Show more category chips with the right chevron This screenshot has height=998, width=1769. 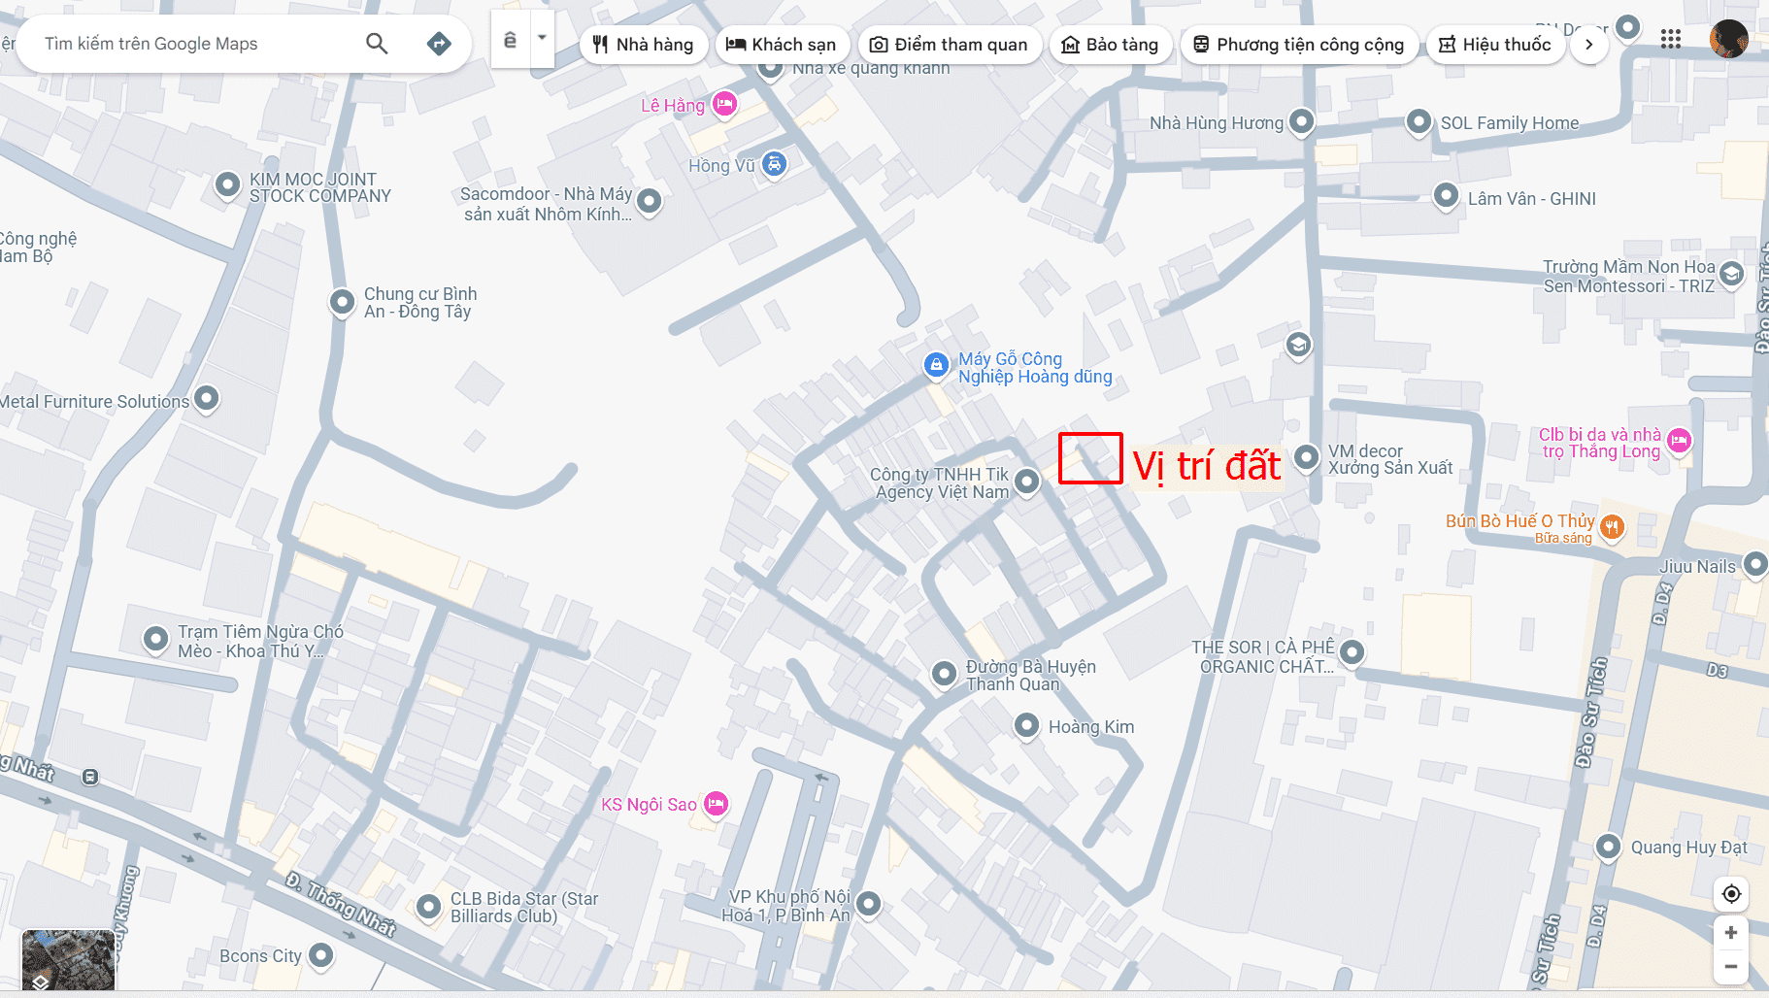click(1588, 45)
